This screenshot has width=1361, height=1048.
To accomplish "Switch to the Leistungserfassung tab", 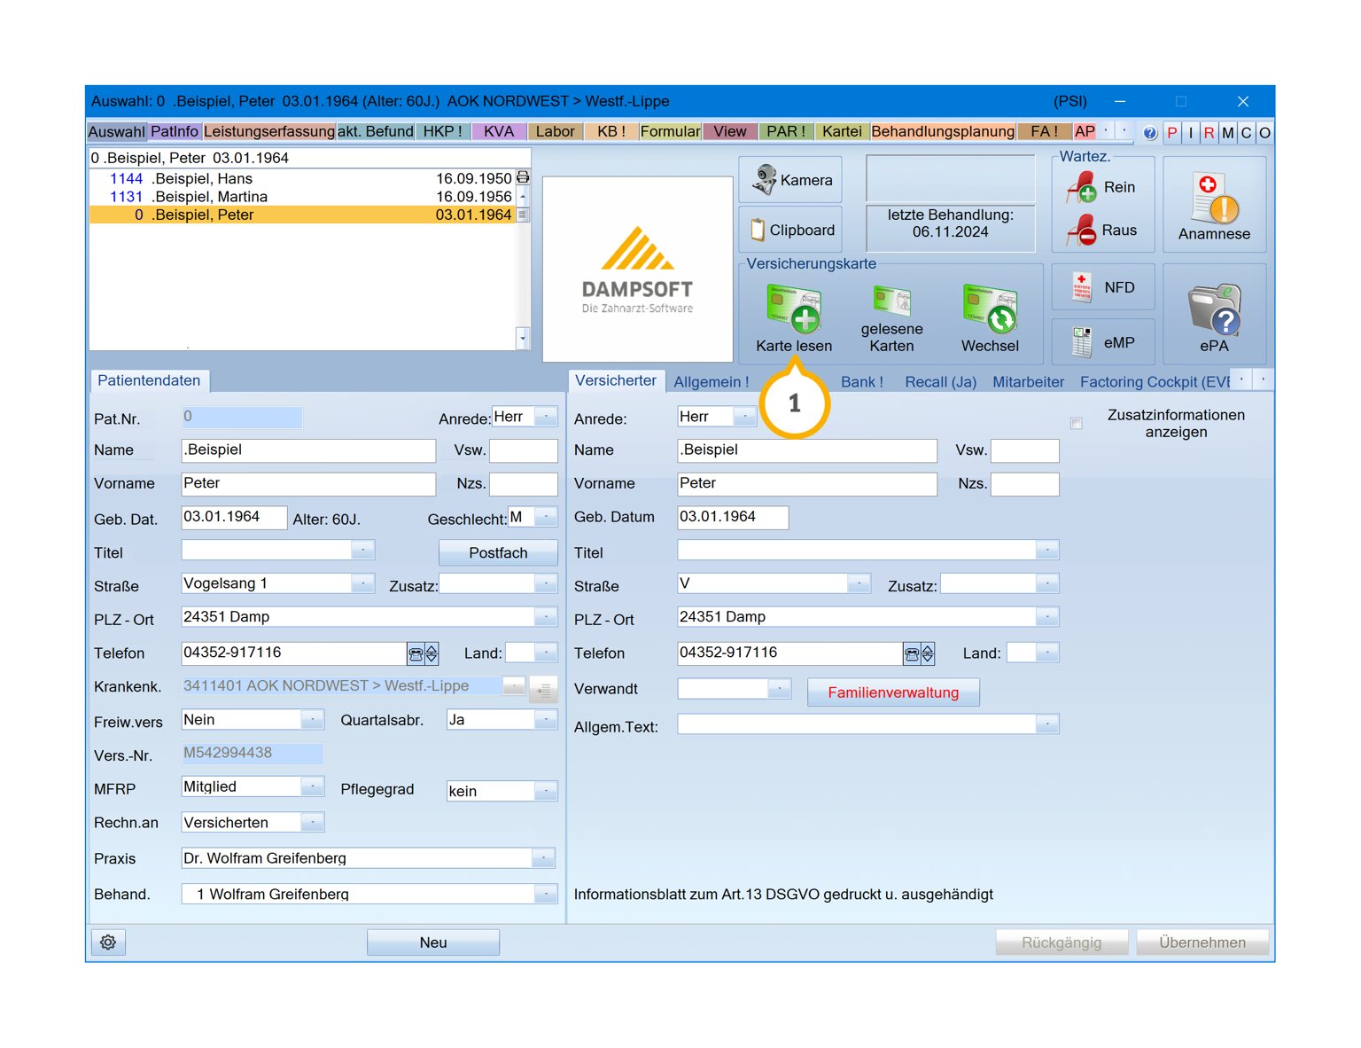I will [269, 131].
